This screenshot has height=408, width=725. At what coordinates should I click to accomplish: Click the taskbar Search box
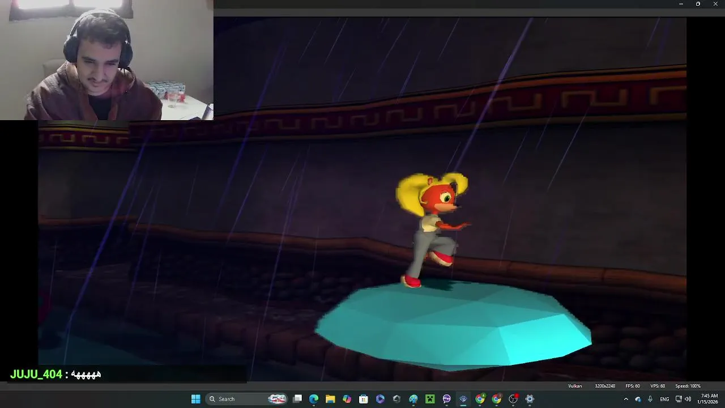246,399
